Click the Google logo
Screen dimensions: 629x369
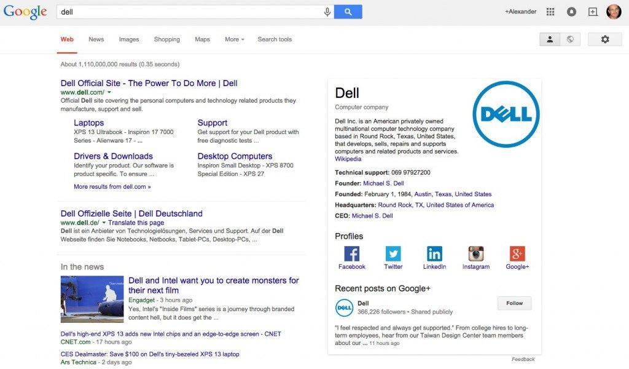25,12
